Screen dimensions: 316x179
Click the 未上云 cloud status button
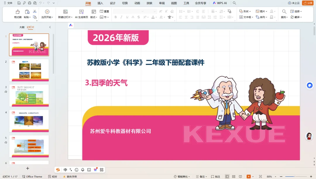click(294, 3)
